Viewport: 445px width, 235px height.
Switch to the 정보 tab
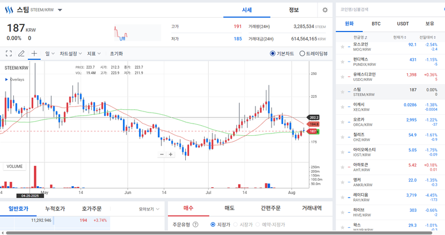[294, 10]
